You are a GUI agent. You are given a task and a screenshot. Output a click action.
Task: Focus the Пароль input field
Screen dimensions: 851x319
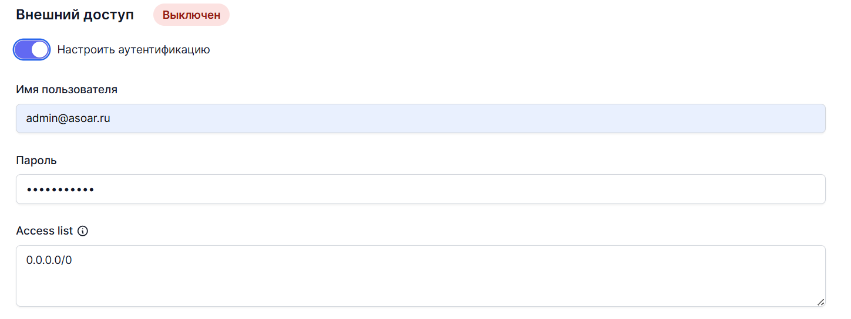point(421,189)
